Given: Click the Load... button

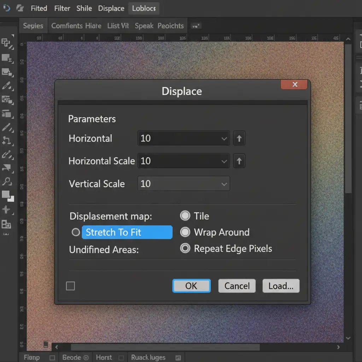Looking at the screenshot, I should 281,286.
